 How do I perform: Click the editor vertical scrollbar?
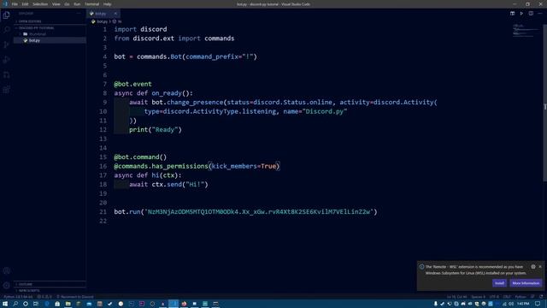[x=545, y=103]
